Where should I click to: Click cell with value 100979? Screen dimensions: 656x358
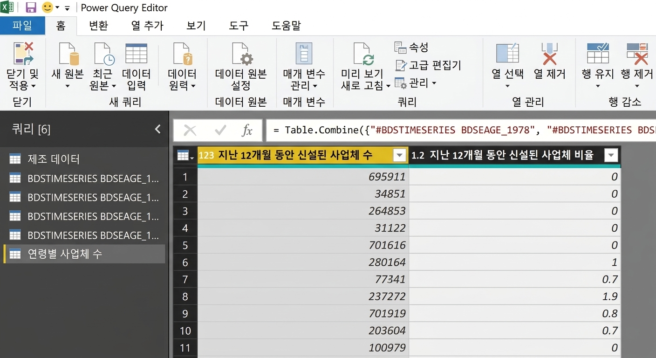pos(303,348)
